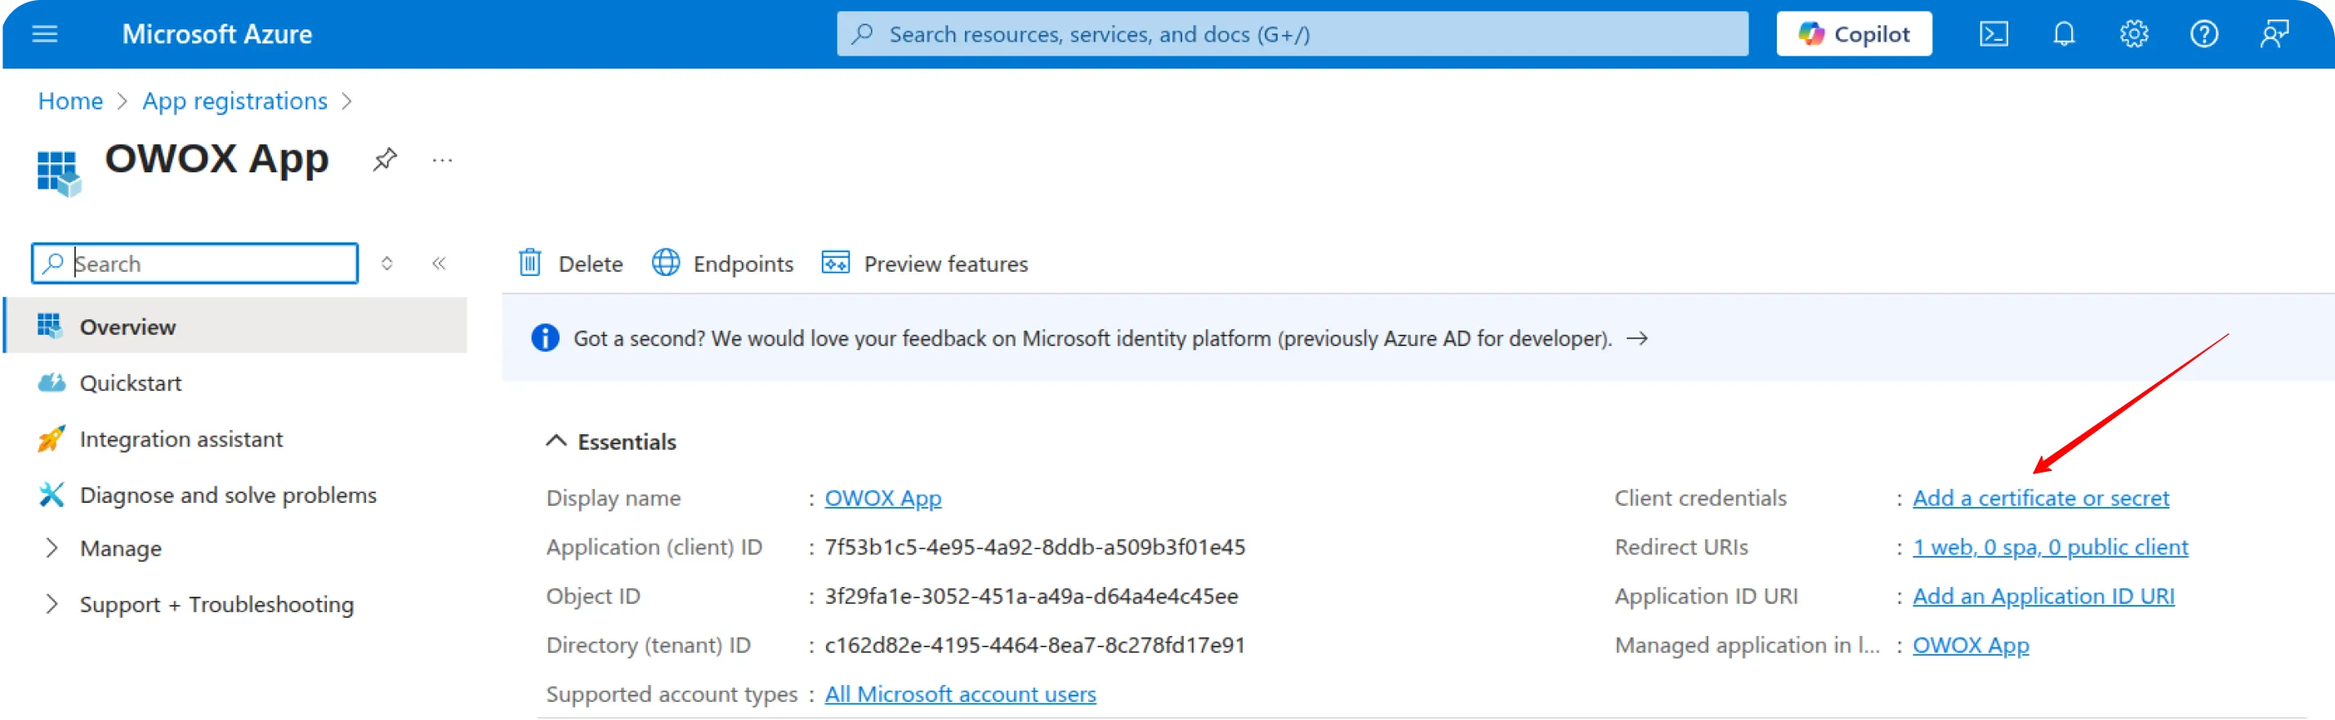Click the Copilot button
The width and height of the screenshot is (2335, 720).
point(1854,34)
